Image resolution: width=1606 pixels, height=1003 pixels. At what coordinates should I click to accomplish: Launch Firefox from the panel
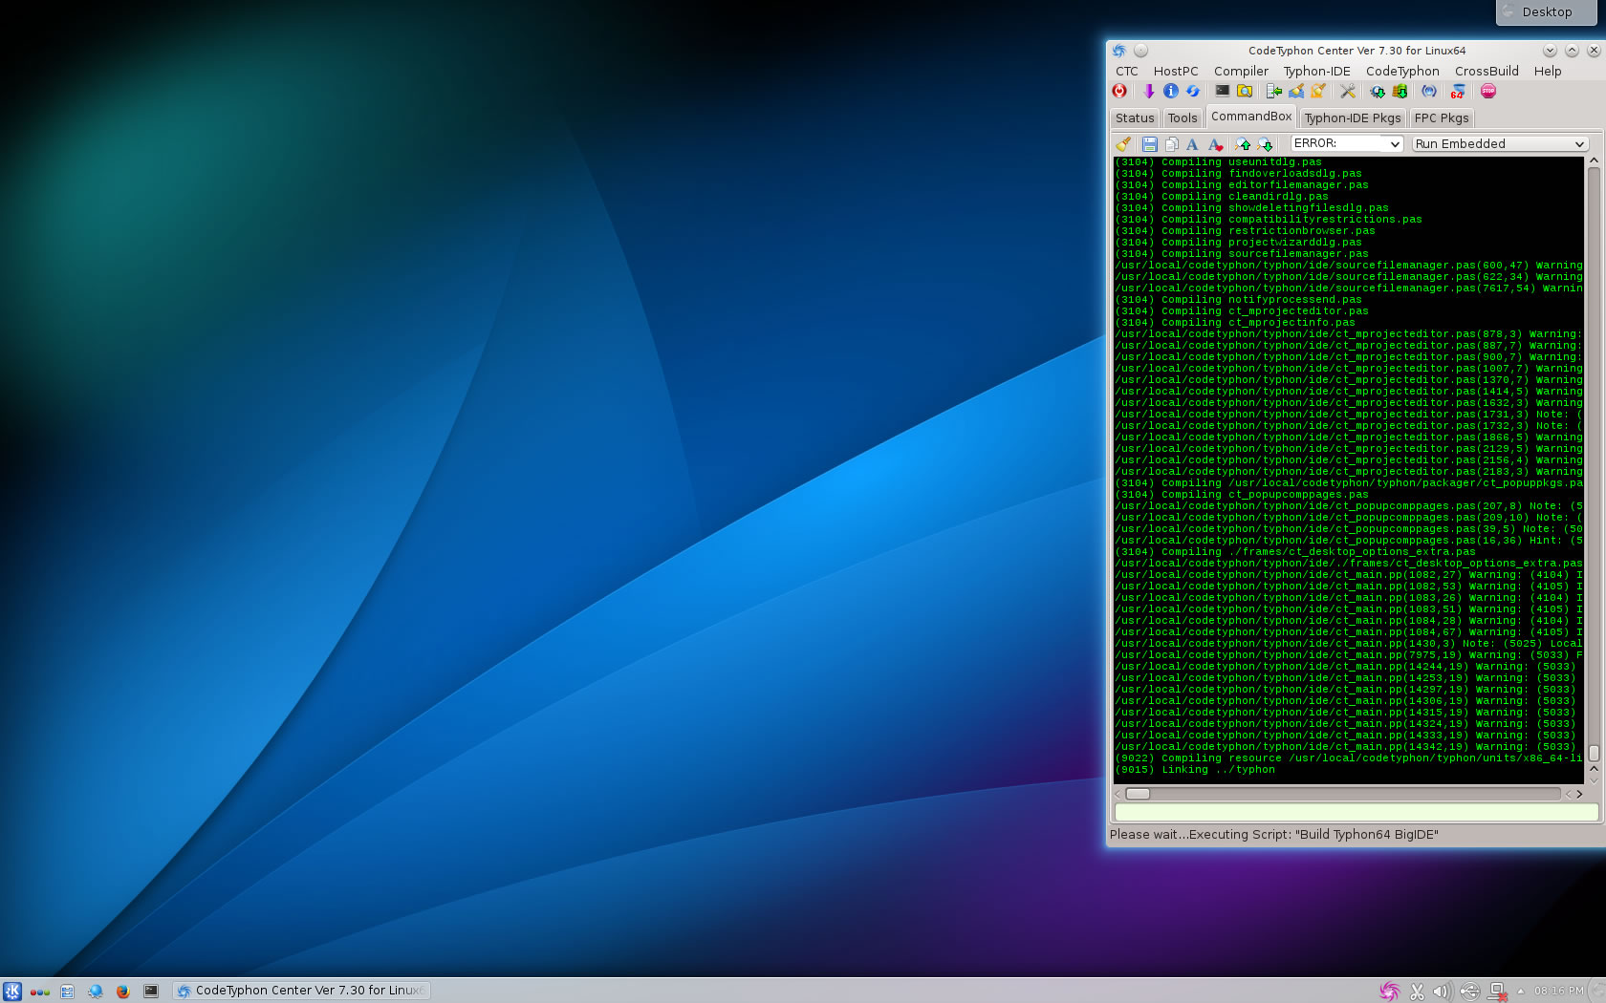coord(122,992)
